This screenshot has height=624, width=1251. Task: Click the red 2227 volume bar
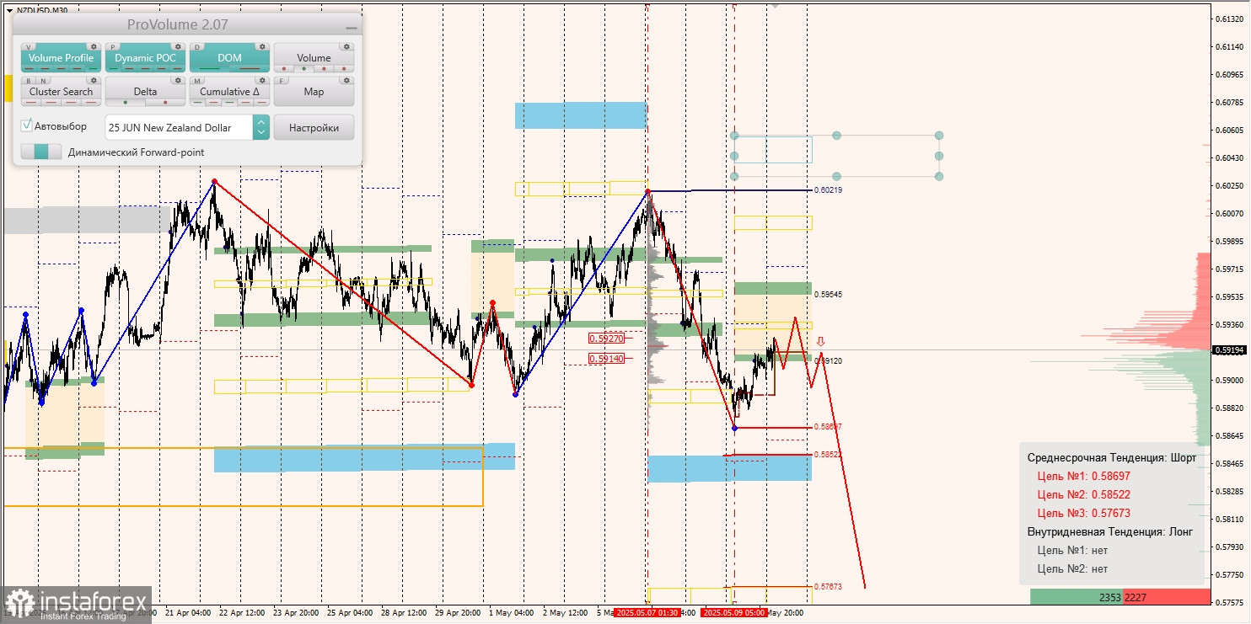click(x=1167, y=597)
